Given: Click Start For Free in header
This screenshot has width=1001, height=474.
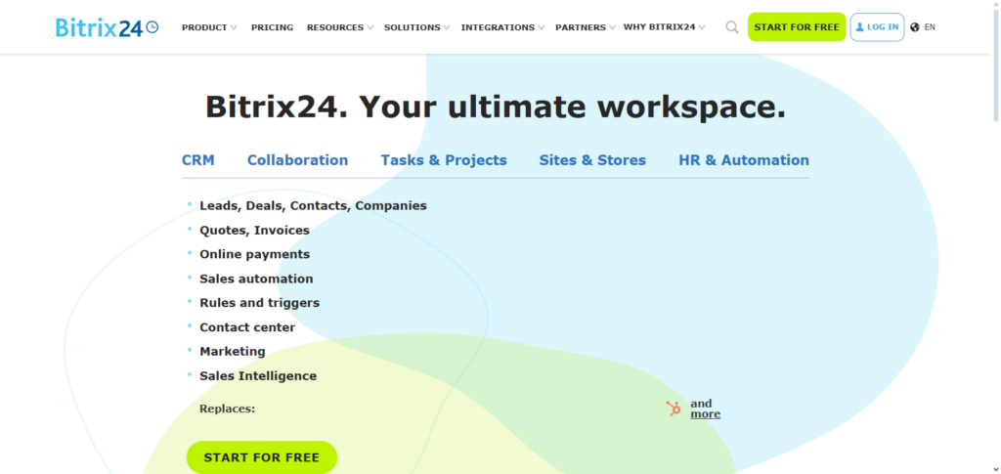Looking at the screenshot, I should tap(797, 27).
